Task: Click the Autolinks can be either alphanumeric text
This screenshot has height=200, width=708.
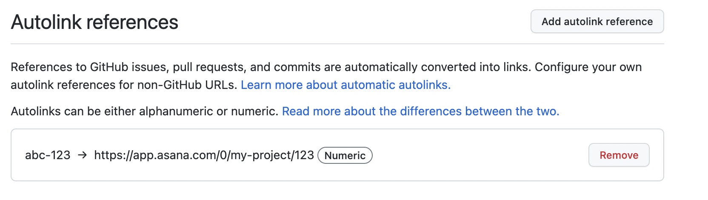Action: tap(144, 111)
